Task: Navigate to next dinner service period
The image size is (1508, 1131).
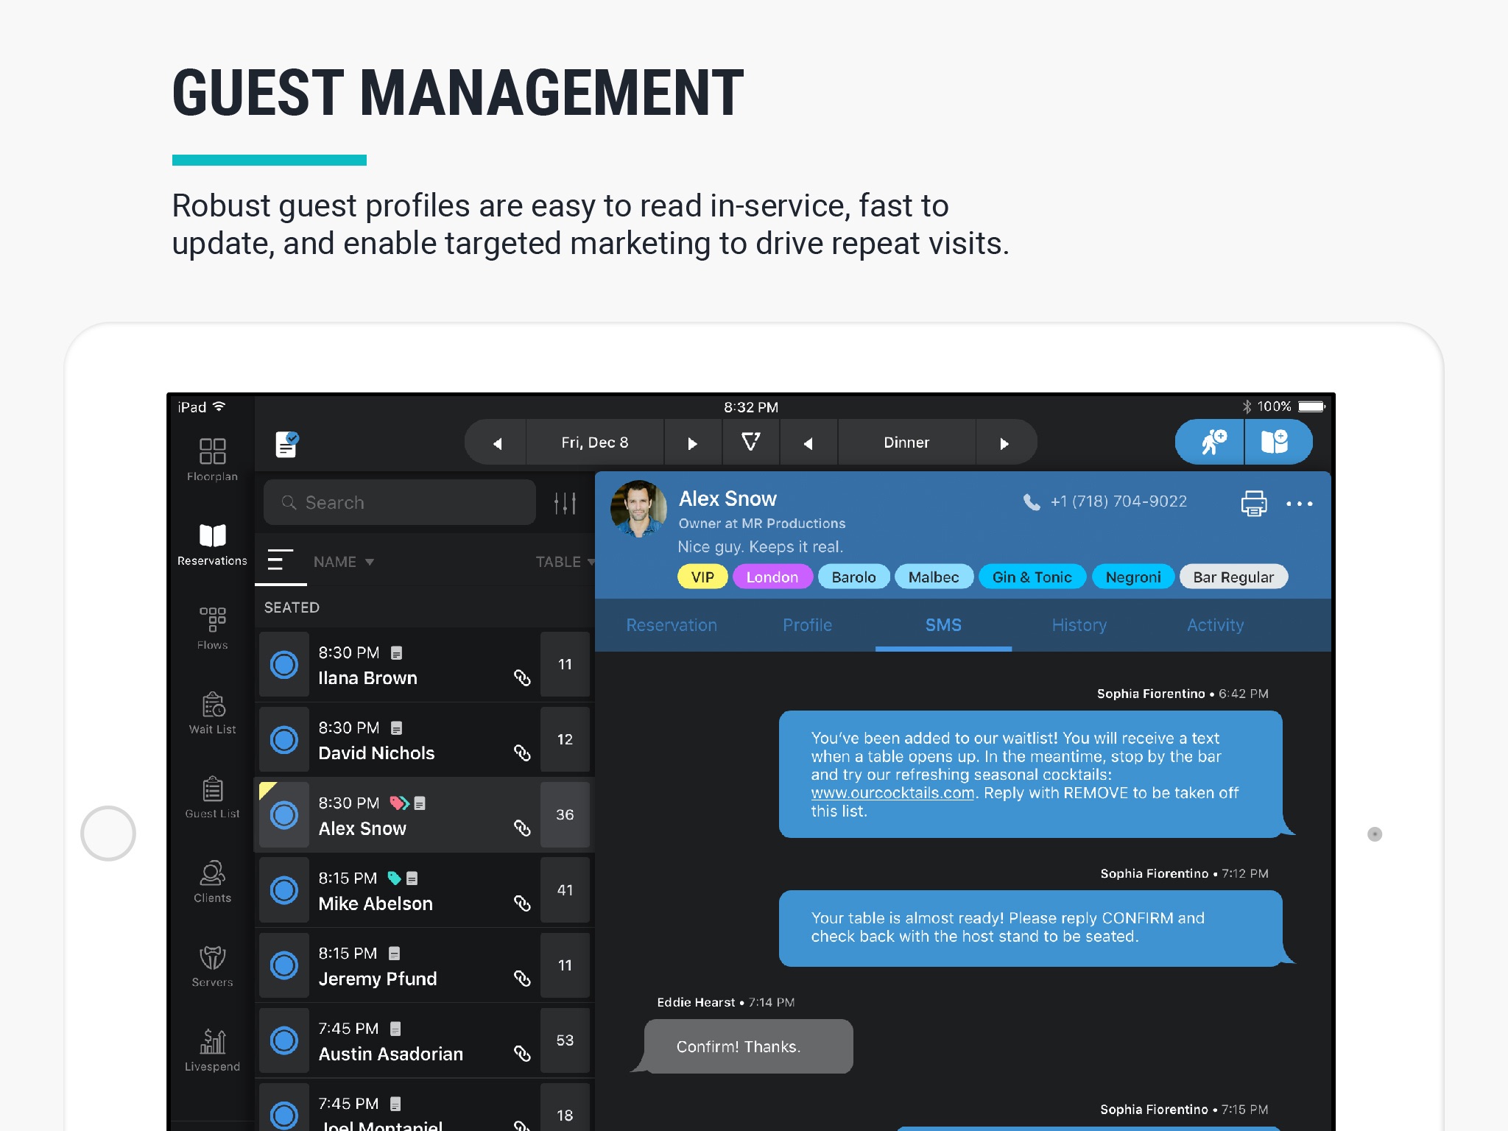Action: (1004, 442)
